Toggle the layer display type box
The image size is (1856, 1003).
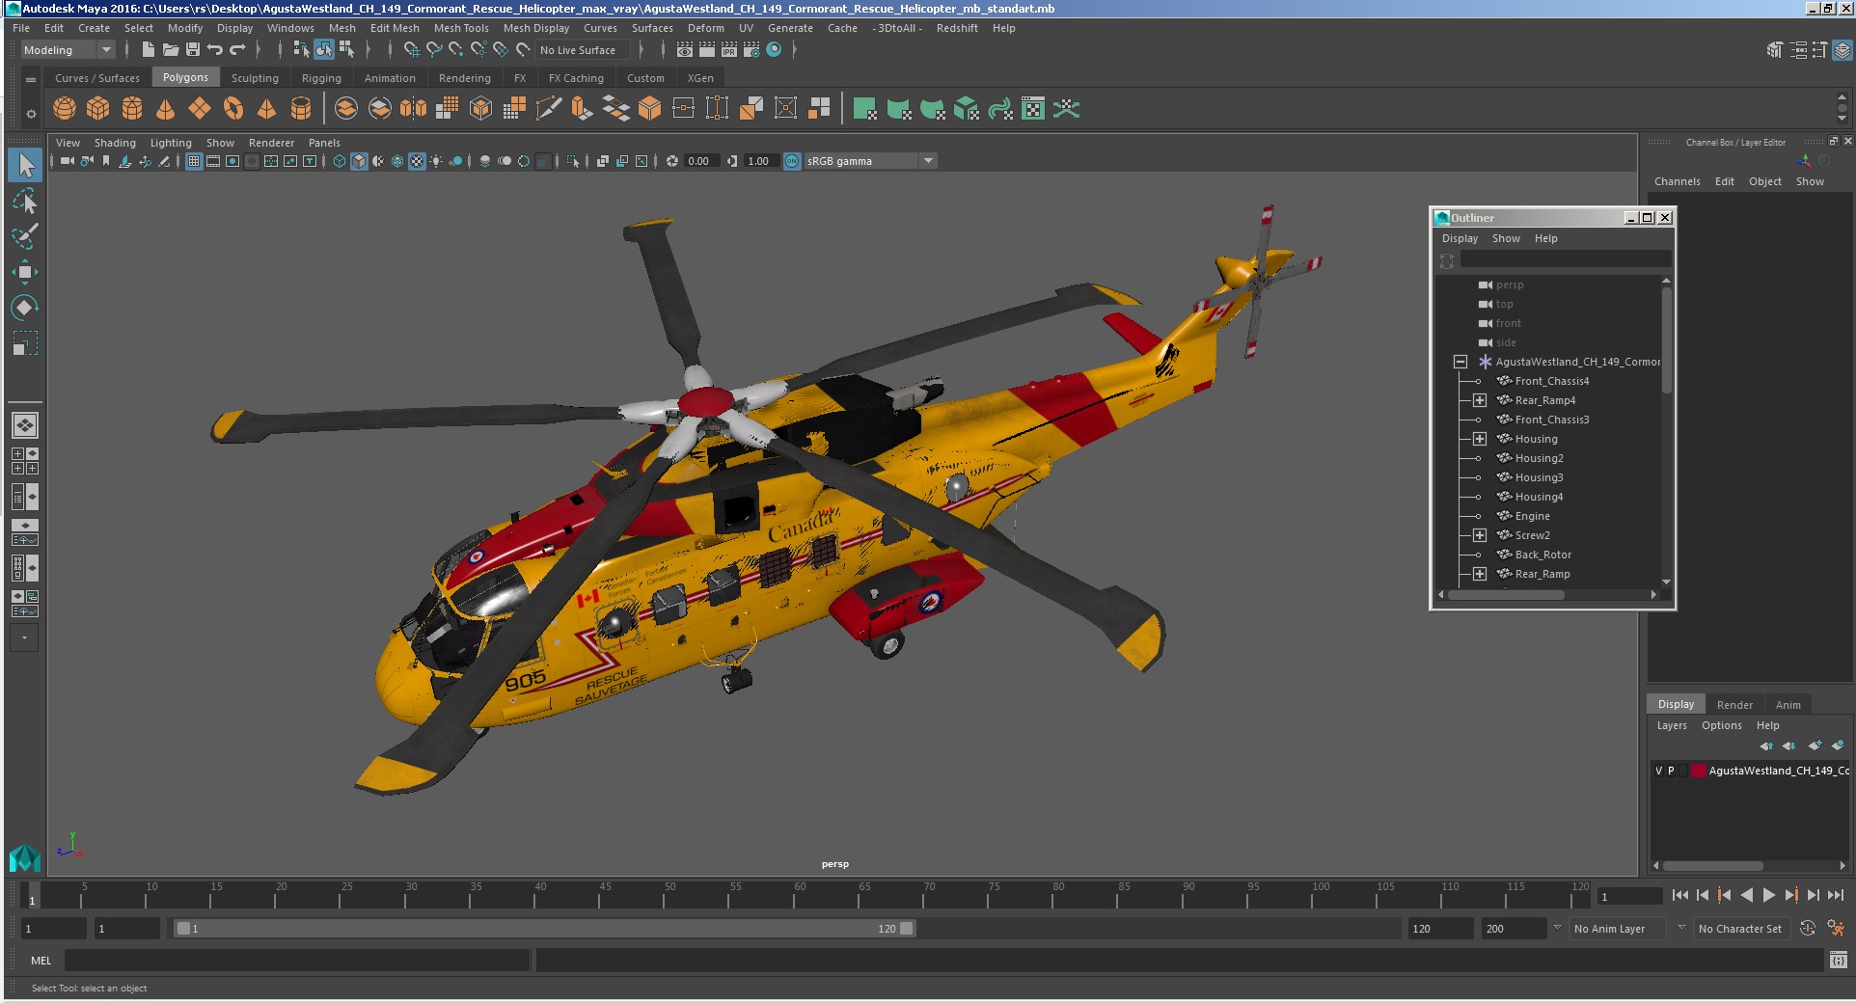1683,771
